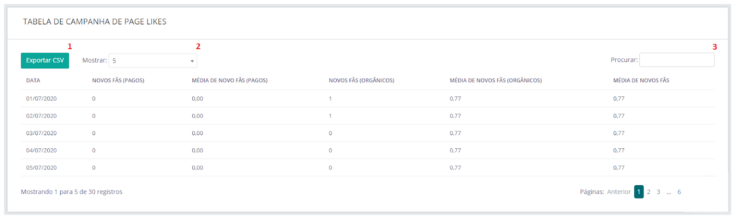
Task: Sort by MÉDIA DE NOVOS FÃS column
Action: 641,80
